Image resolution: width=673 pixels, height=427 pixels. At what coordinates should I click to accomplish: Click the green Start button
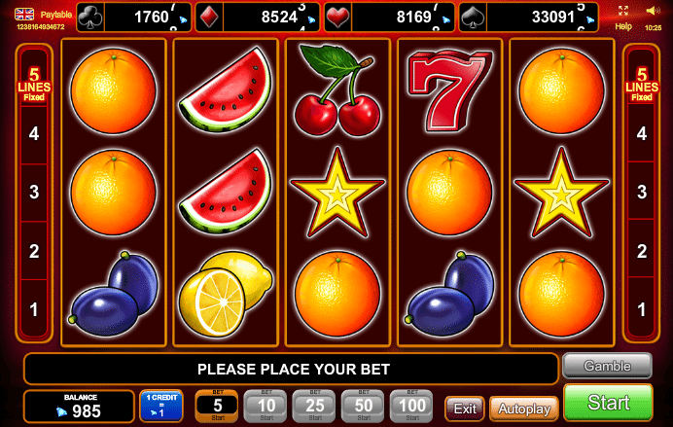point(608,403)
